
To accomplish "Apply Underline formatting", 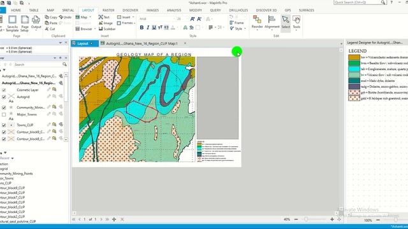I will (x=154, y=27).
